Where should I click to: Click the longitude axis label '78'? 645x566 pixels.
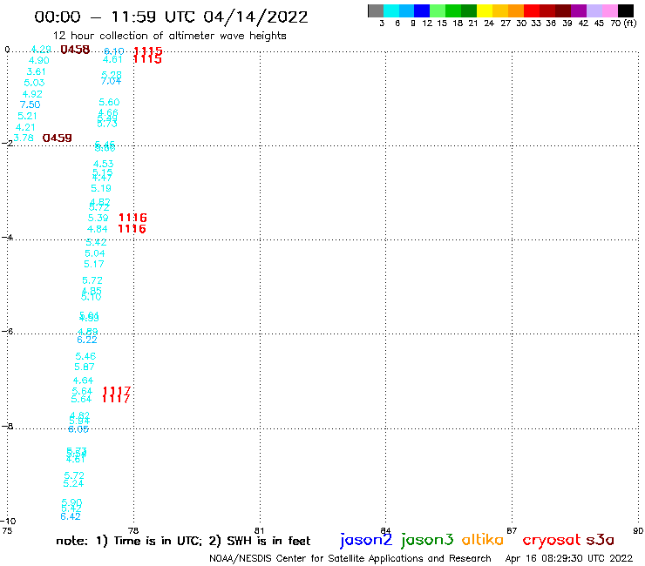click(x=133, y=530)
